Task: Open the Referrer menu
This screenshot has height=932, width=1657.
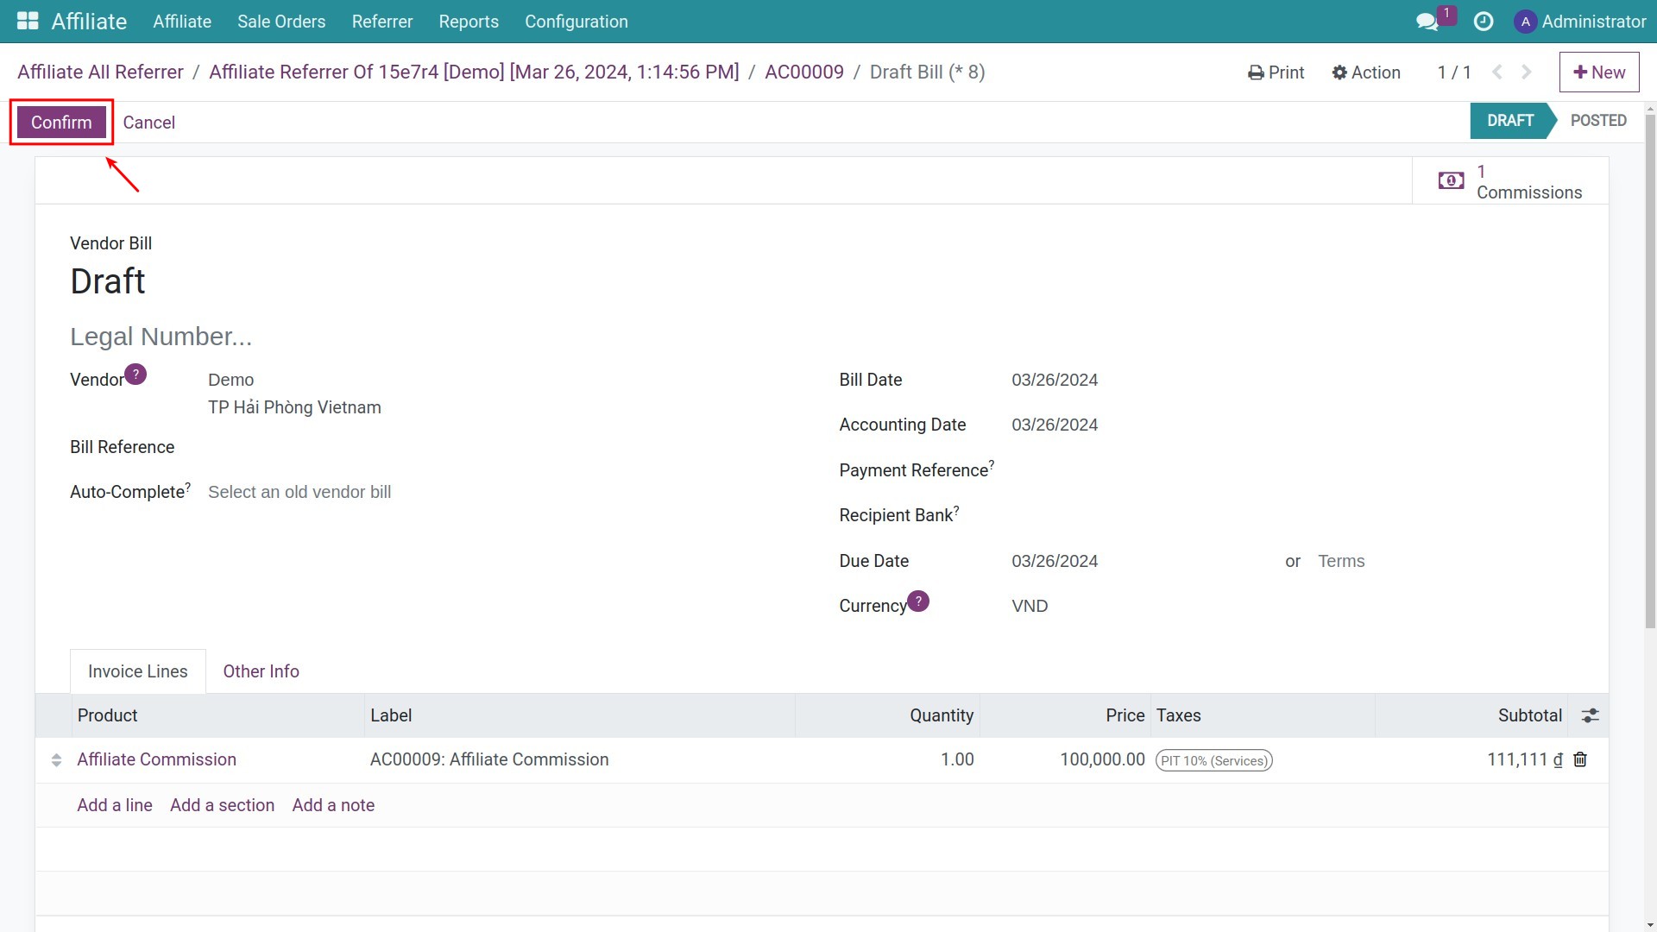Action: click(382, 22)
